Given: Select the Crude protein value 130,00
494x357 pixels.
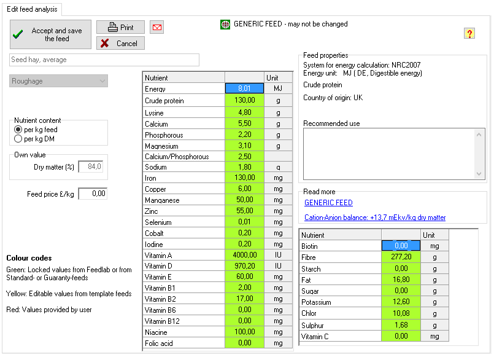Looking at the screenshot, I should point(244,100).
